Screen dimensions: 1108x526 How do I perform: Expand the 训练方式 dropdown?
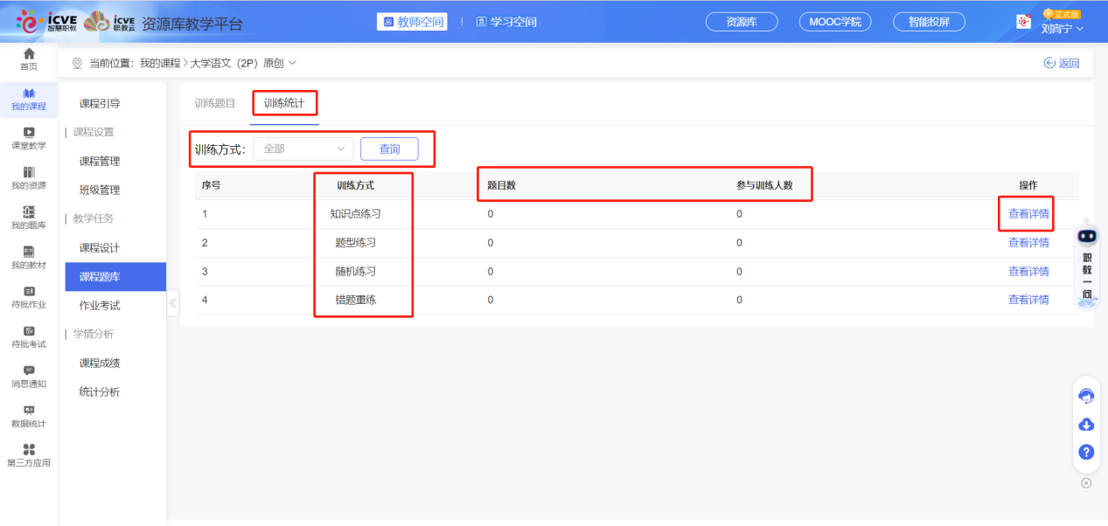303,149
